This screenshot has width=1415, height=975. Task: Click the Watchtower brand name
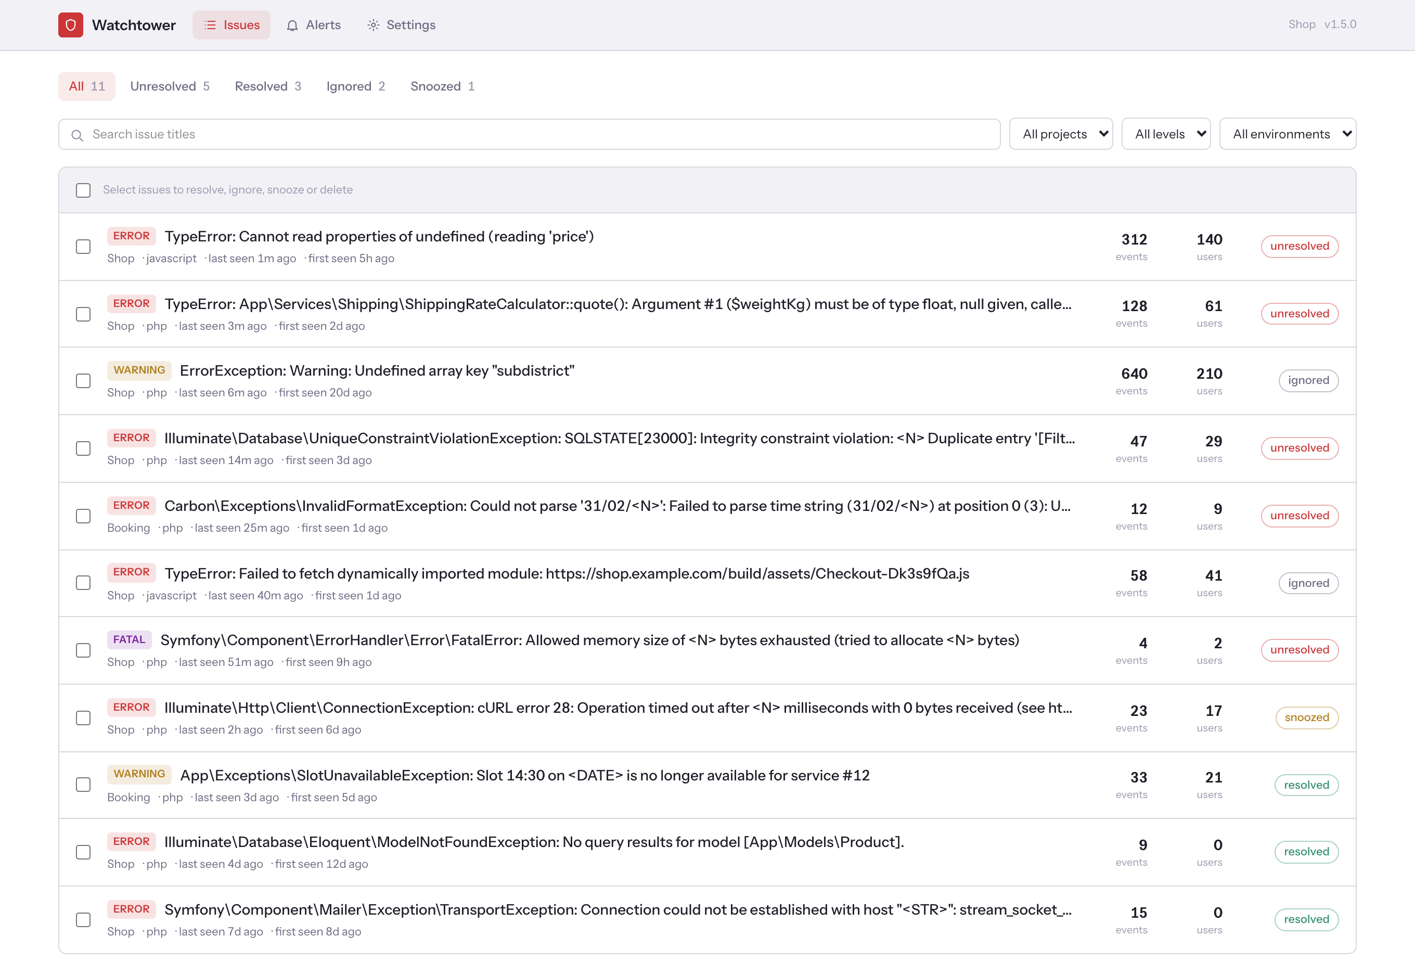pyautogui.click(x=134, y=25)
